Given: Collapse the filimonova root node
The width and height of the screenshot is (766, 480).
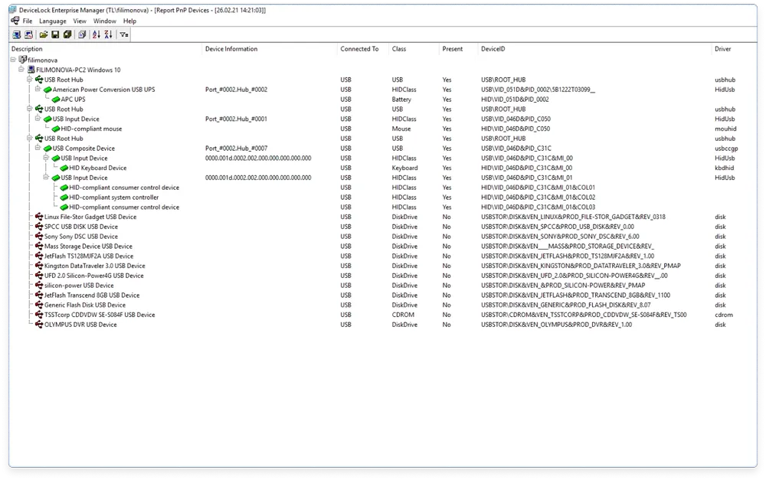Looking at the screenshot, I should [x=13, y=60].
